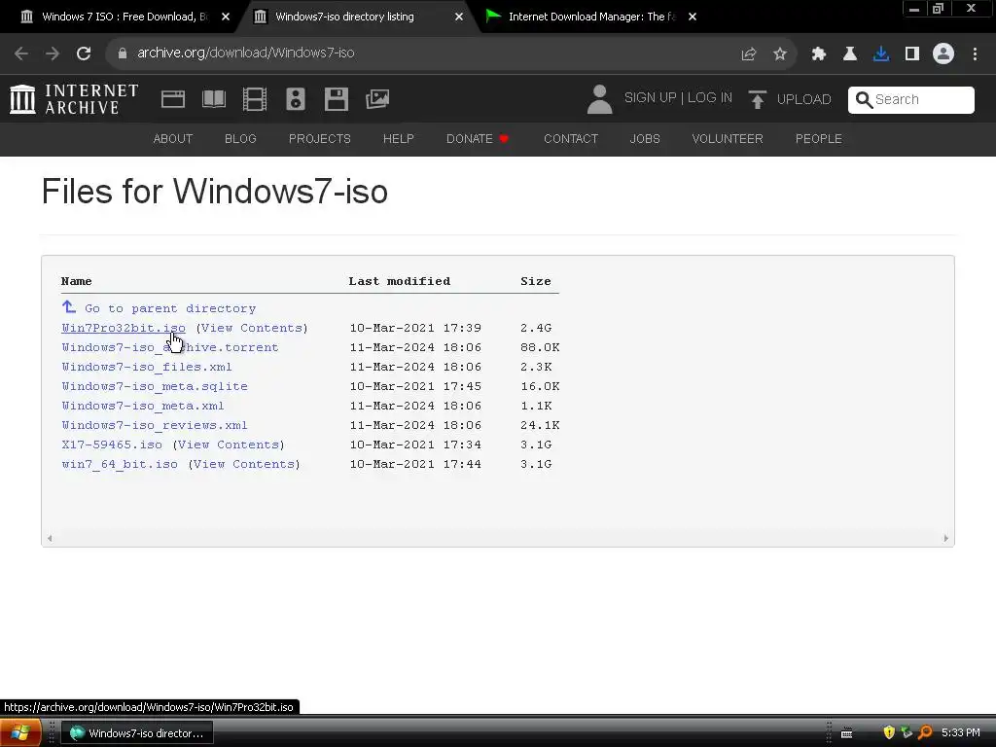Click the upload arrow icon
This screenshot has width=996, height=747.
pyautogui.click(x=757, y=99)
